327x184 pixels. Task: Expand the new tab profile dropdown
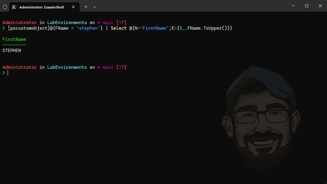tap(95, 7)
